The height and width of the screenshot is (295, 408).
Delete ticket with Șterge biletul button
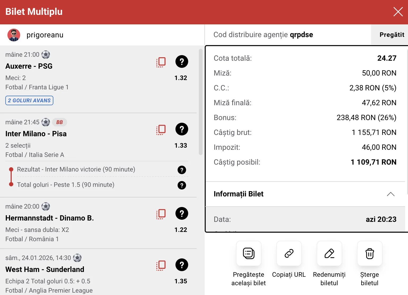click(370, 253)
